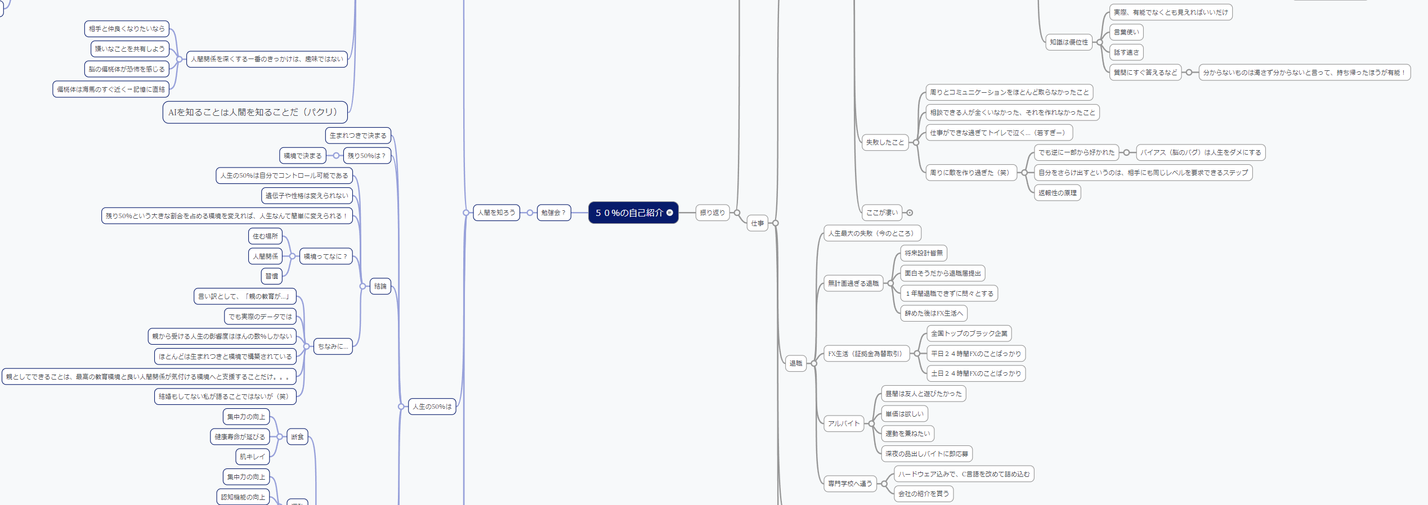Select the 返報性の原理 node

1058,193
